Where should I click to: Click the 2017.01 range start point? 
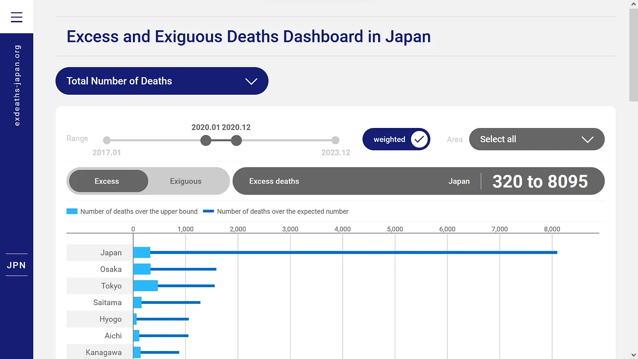tap(106, 140)
